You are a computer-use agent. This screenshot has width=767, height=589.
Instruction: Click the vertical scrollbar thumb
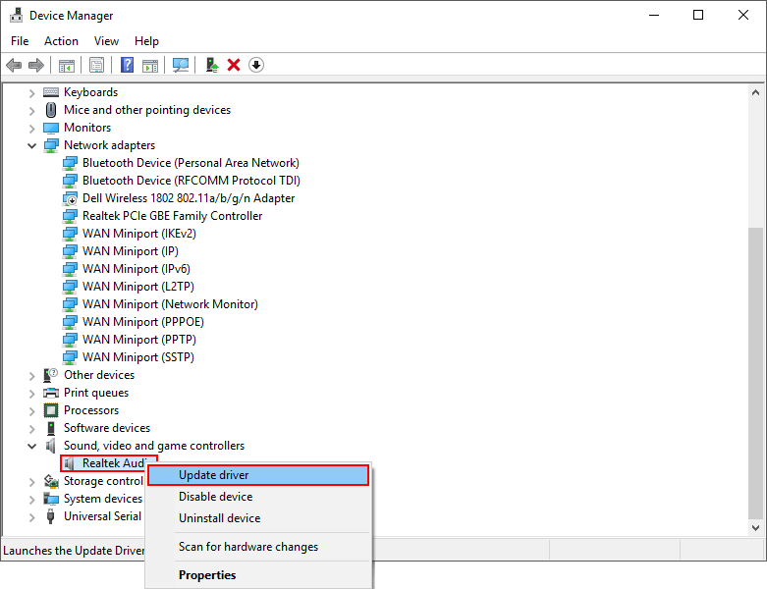point(755,373)
